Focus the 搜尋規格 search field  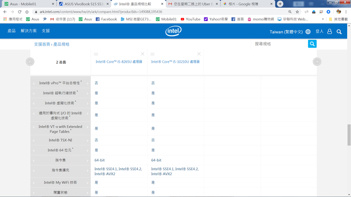click(x=280, y=44)
